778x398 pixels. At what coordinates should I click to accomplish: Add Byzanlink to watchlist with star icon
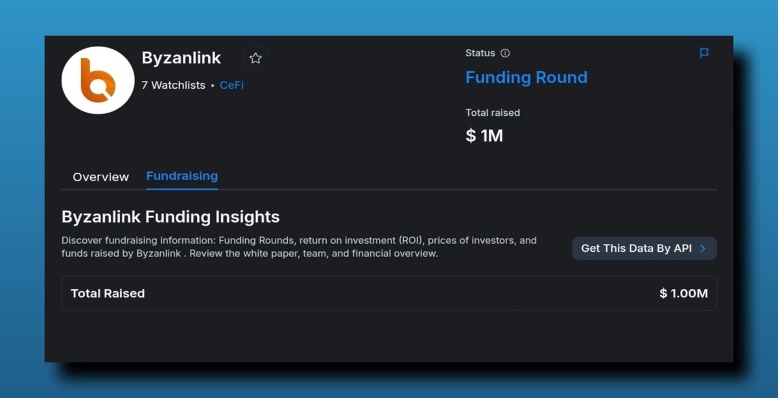pyautogui.click(x=255, y=58)
